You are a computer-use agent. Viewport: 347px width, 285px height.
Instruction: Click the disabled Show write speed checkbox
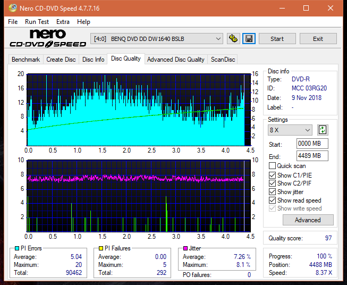coord(272,208)
